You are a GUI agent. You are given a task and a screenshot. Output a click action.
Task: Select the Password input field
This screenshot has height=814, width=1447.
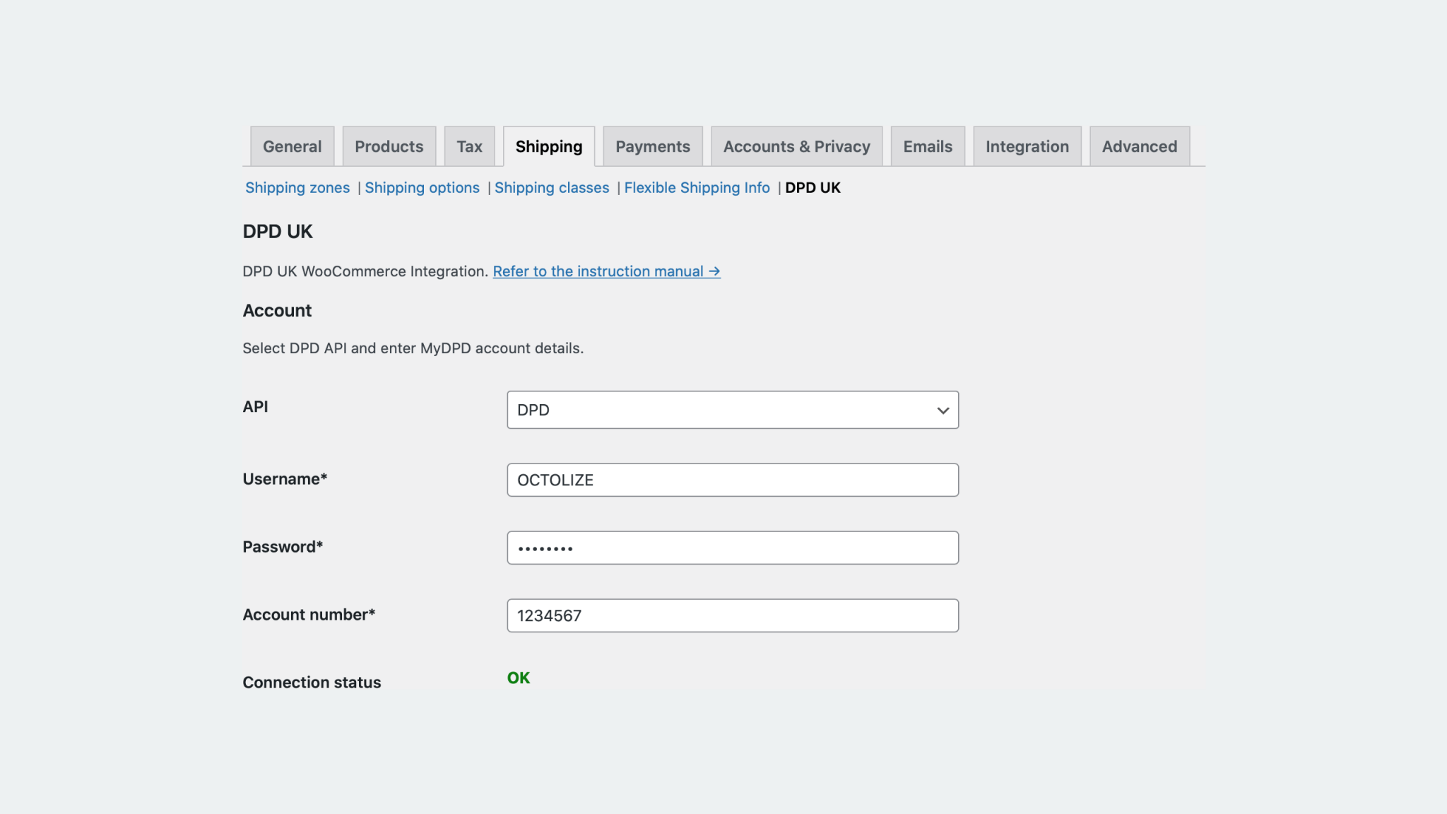click(733, 547)
